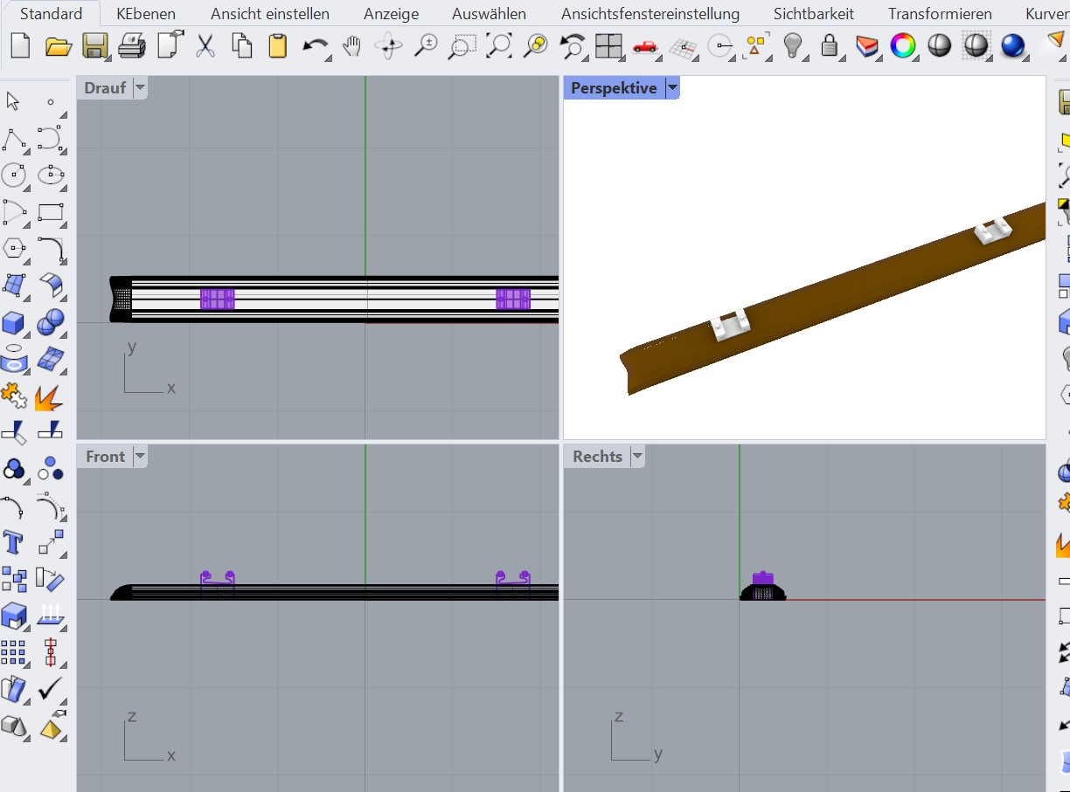Click the white clip in Perspektive view
The height and width of the screenshot is (792, 1070).
pyautogui.click(x=730, y=327)
